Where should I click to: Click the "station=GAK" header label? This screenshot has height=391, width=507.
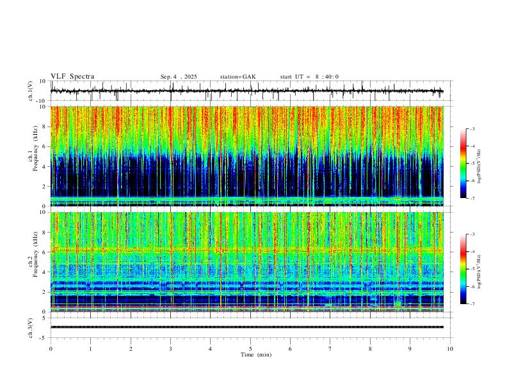[x=237, y=77]
